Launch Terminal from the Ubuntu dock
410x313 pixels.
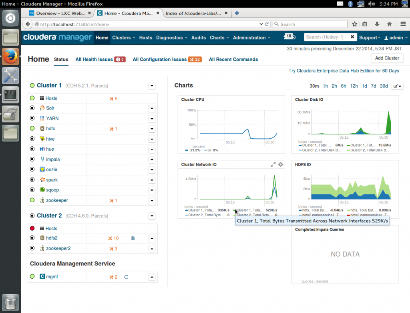click(10, 95)
